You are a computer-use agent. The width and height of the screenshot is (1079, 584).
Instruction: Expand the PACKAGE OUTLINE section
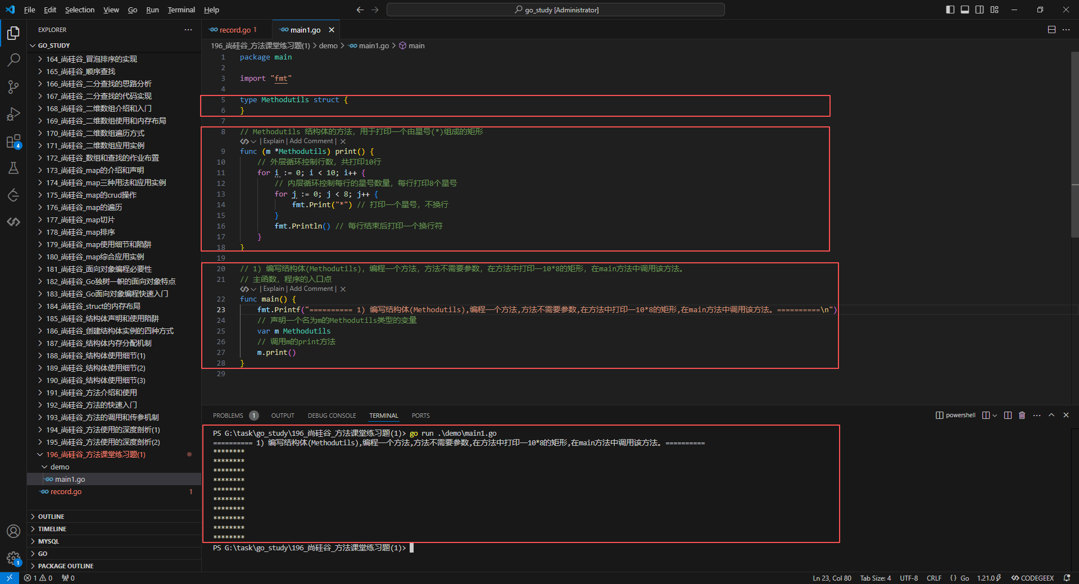(x=114, y=566)
